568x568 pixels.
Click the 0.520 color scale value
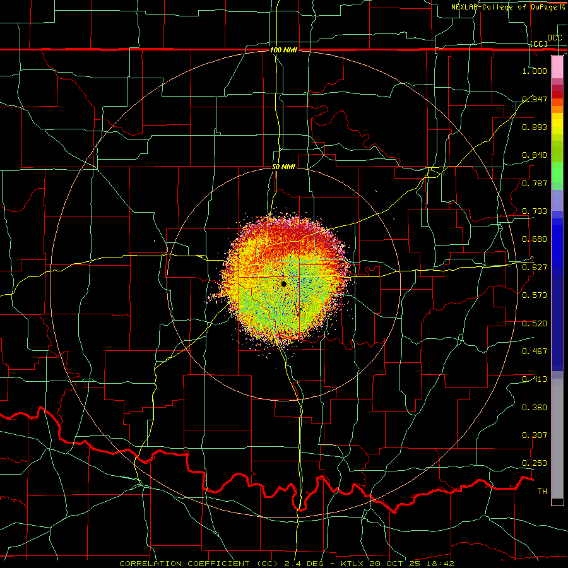click(535, 324)
